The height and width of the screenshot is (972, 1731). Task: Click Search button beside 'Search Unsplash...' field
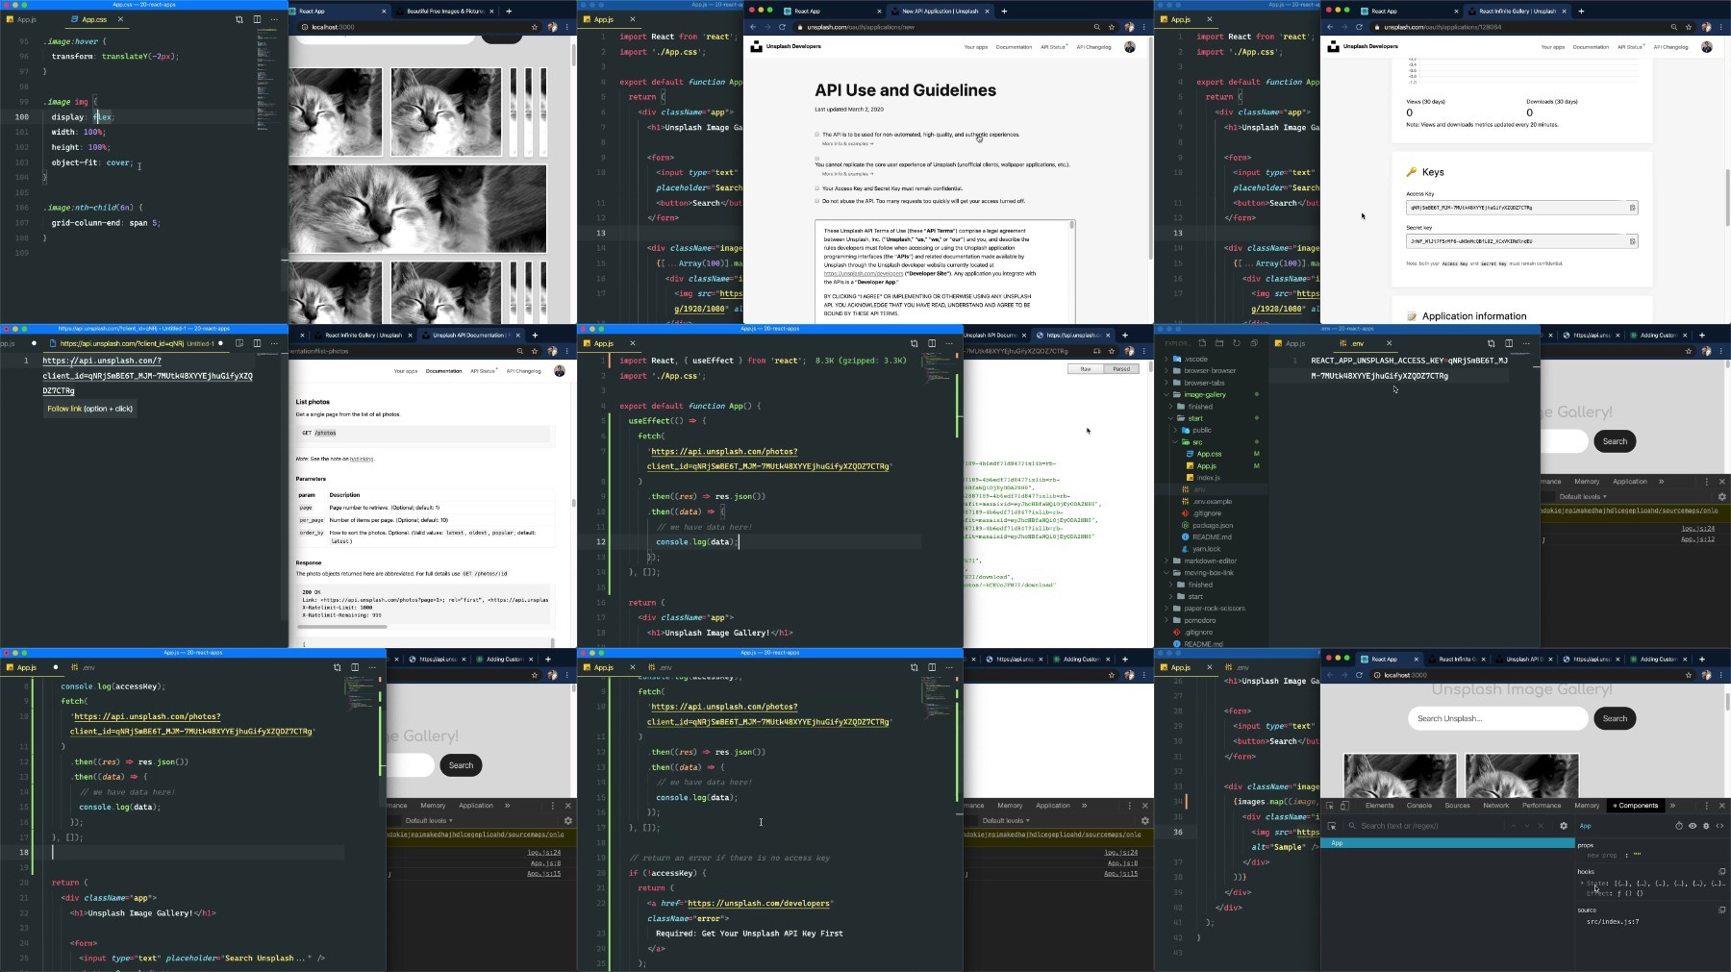click(1615, 718)
